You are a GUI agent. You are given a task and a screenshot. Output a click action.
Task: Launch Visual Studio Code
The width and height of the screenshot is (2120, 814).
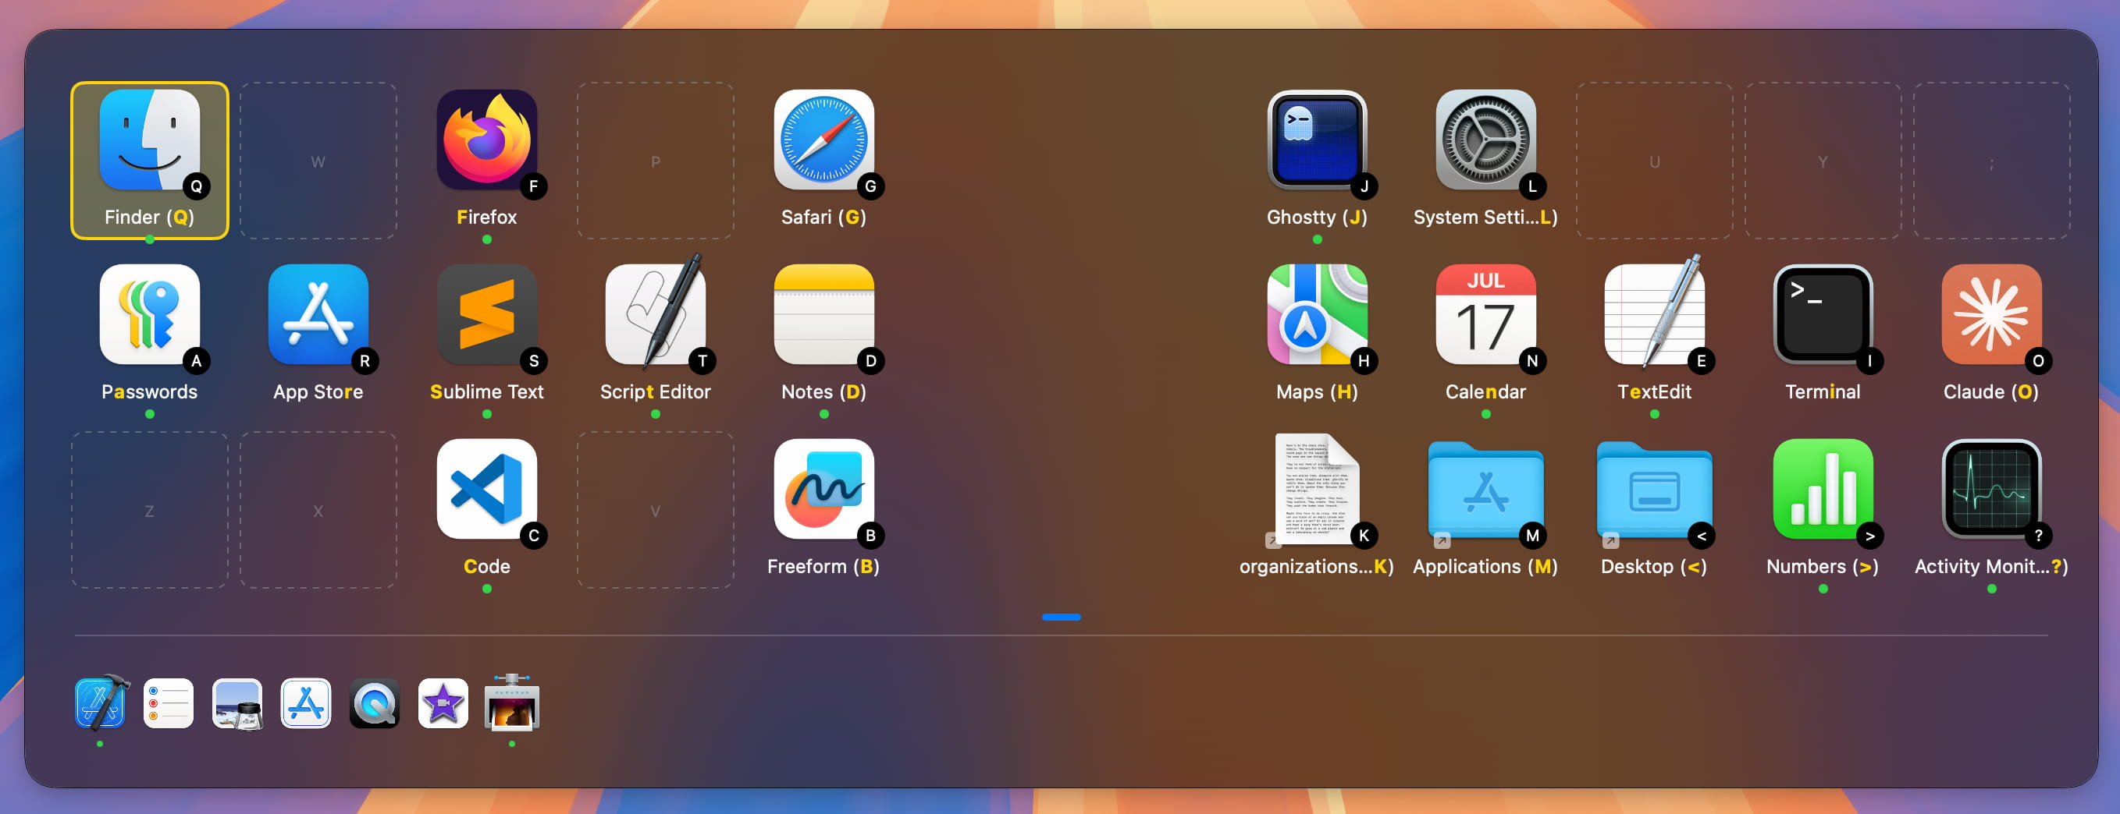[486, 489]
